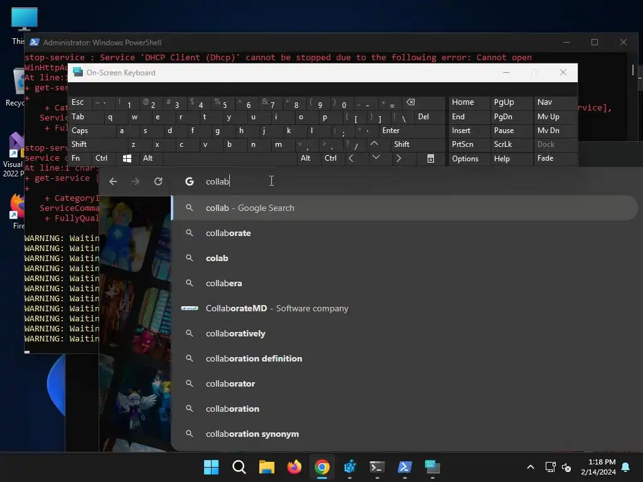Select 'collaboration definition' suggestion
Screen dimensions: 643x482
(405, 358)
